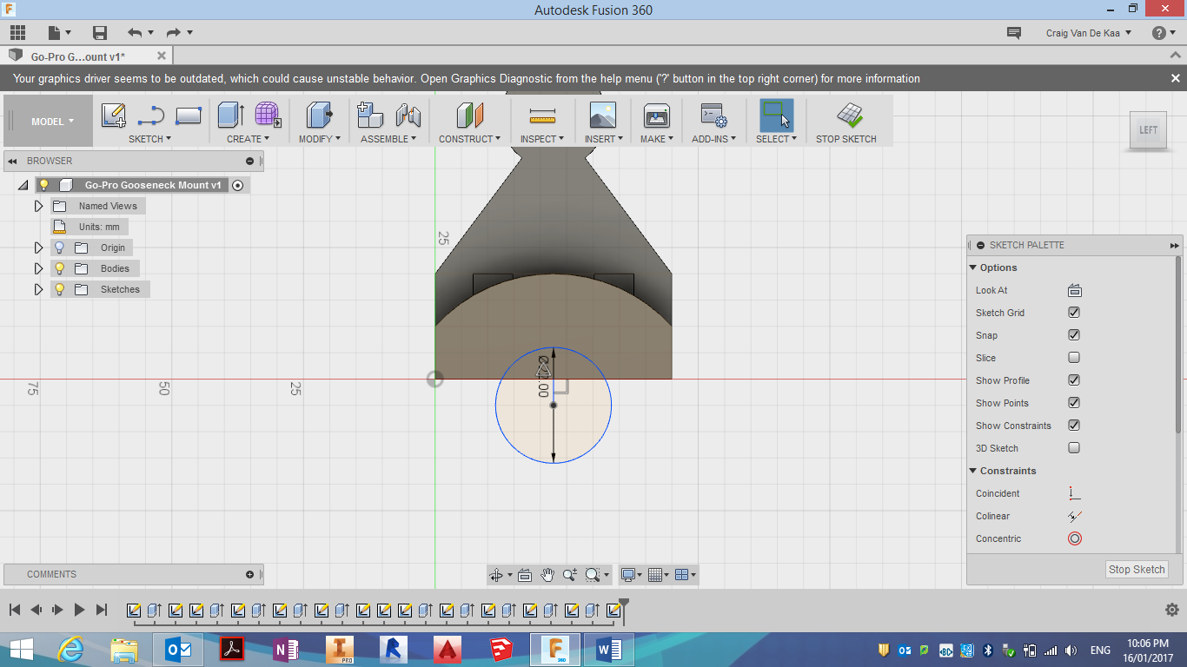The width and height of the screenshot is (1187, 667).
Task: Toggle Origin folder visibility lightbulb
Action: click(x=60, y=248)
